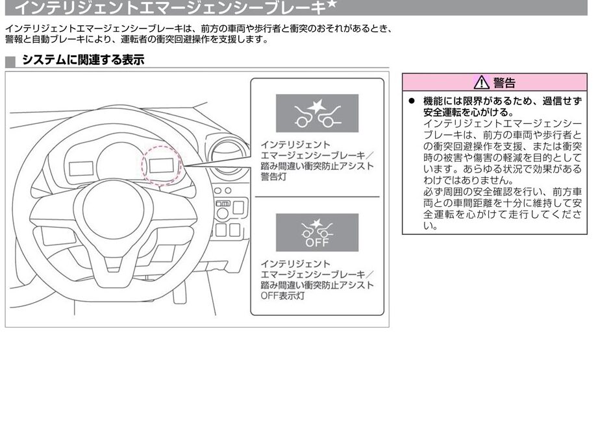Click the pink dashed circle on the dashboard
The height and width of the screenshot is (421, 598).
pos(160,165)
